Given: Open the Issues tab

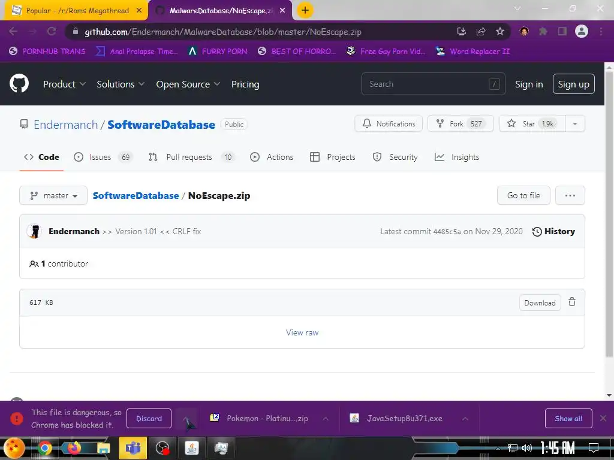Looking at the screenshot, I should coord(103,157).
